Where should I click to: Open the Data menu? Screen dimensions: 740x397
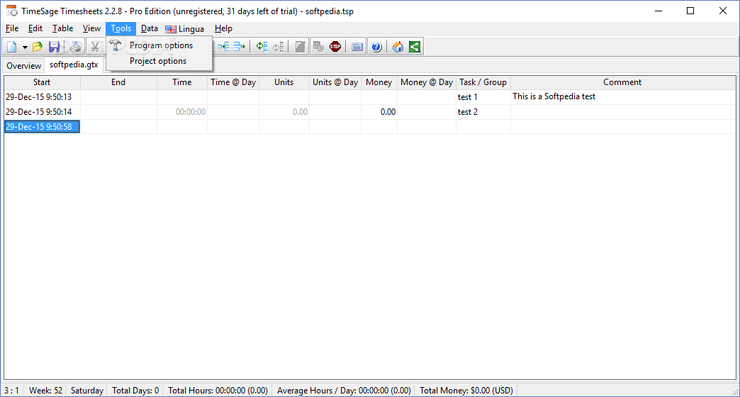(x=149, y=29)
